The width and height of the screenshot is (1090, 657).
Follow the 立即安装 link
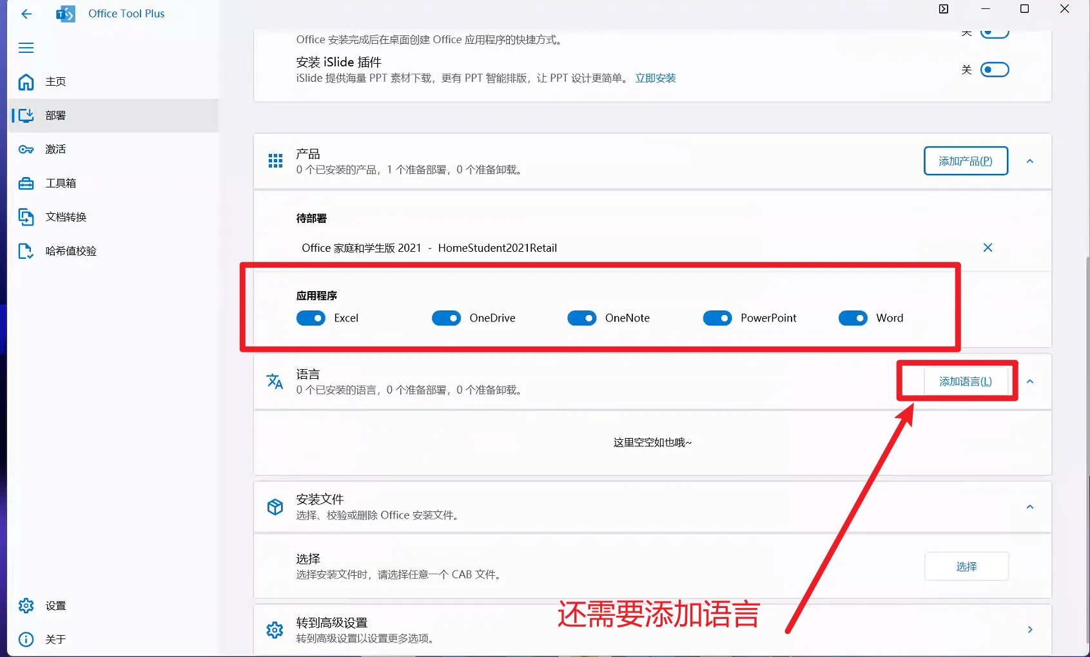(x=656, y=78)
